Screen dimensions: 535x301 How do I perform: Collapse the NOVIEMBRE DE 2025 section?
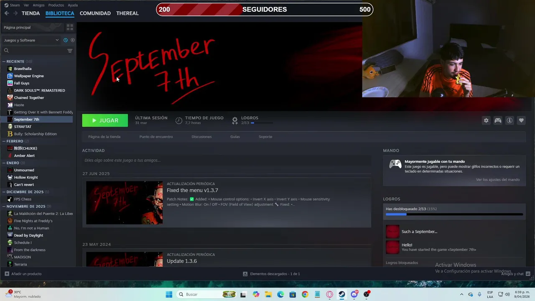point(4,207)
